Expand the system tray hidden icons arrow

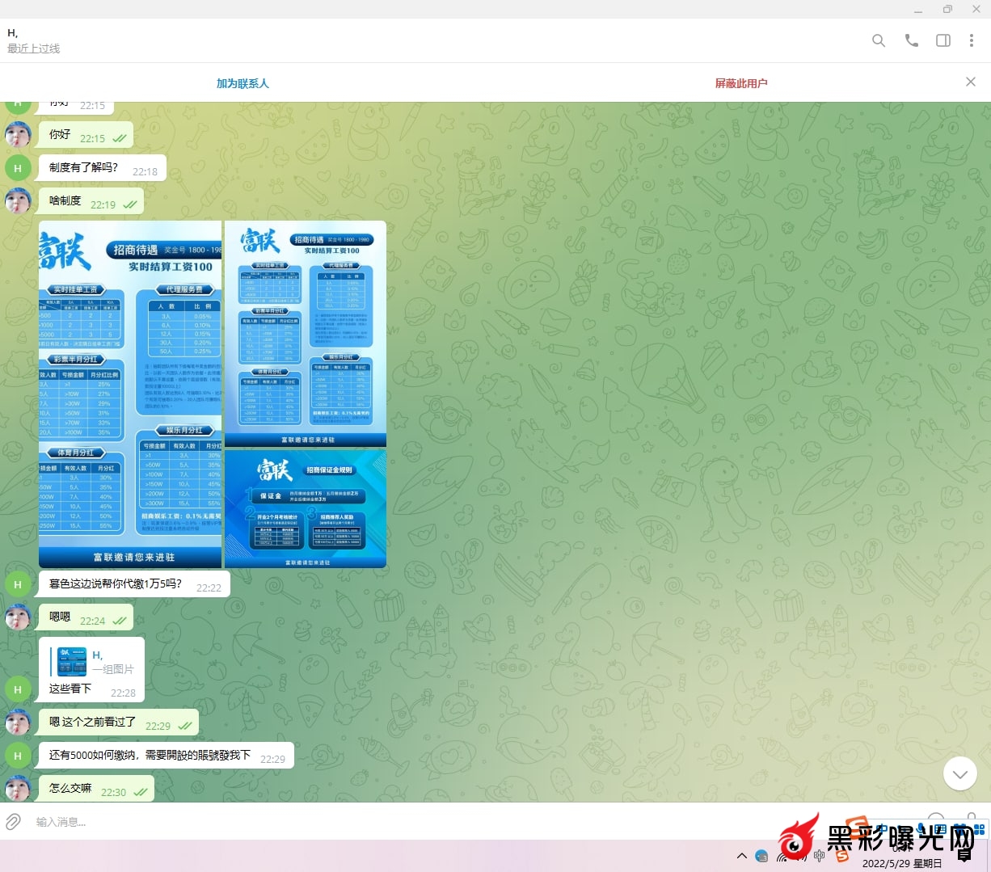[x=741, y=856]
